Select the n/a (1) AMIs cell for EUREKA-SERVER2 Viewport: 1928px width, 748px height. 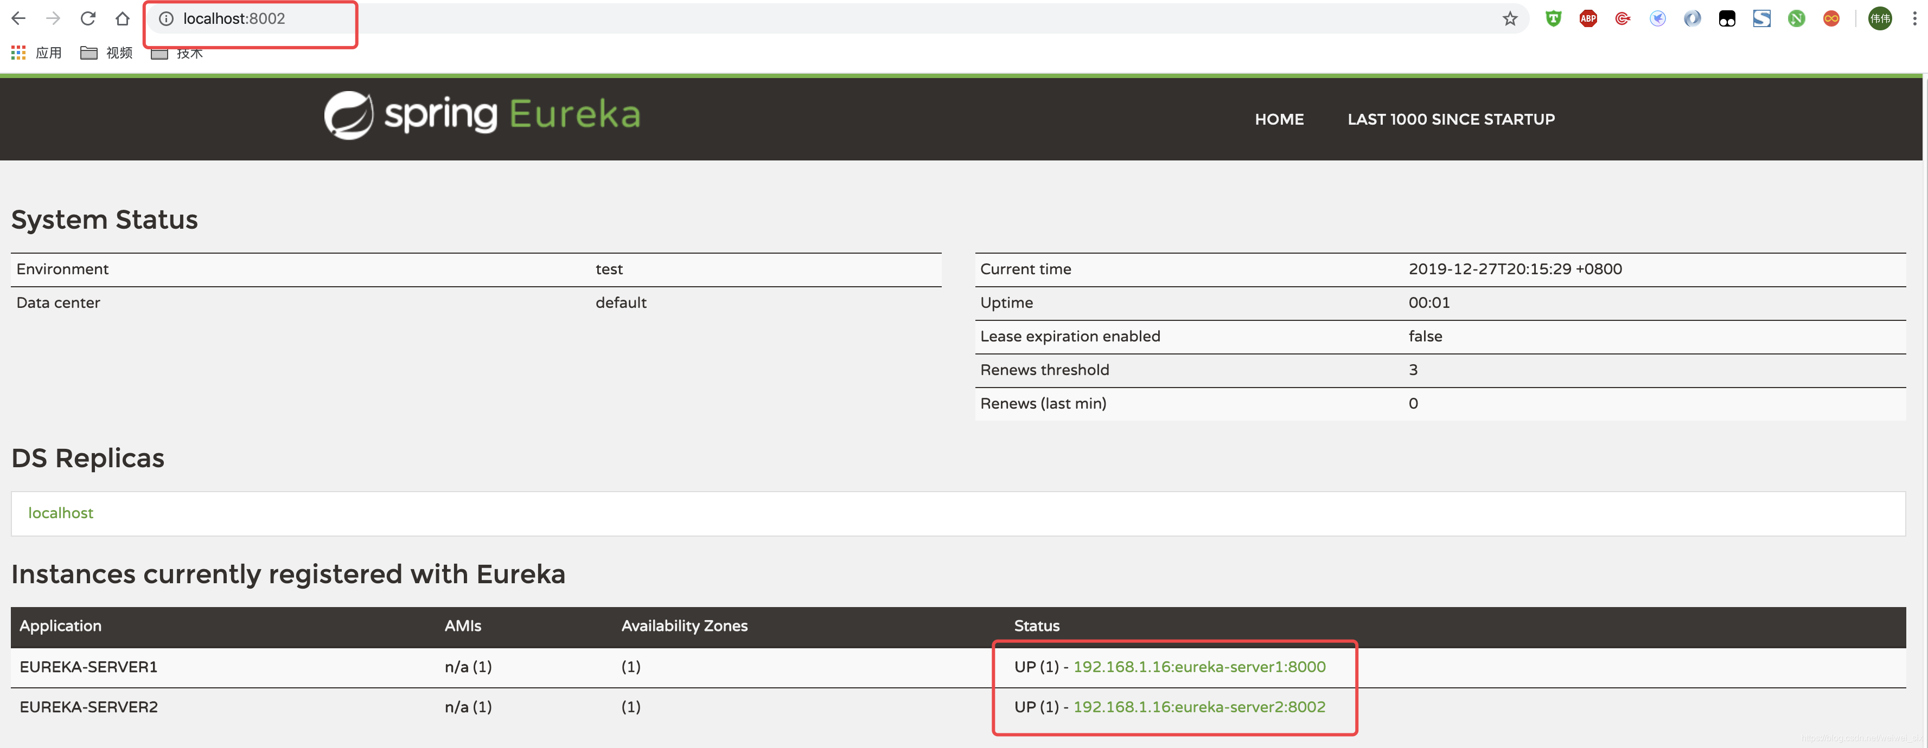tap(468, 707)
